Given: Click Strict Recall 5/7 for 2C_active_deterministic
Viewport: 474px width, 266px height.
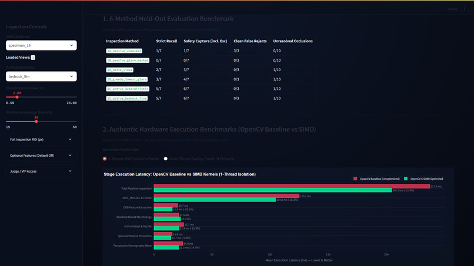Looking at the screenshot, I should click(x=159, y=89).
